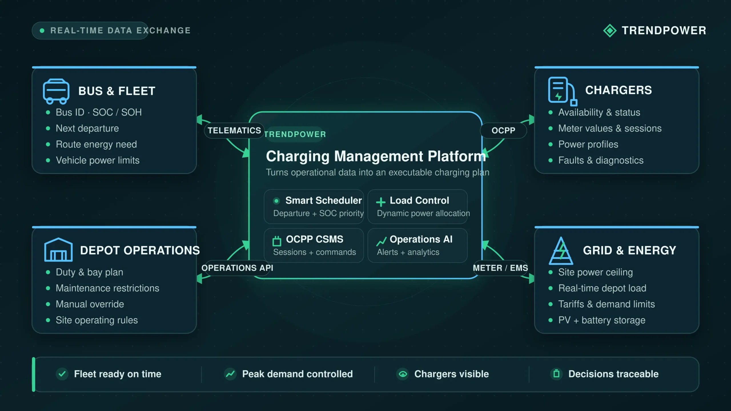
Task: Click the 'Tariffs & demand limits' item
Action: pos(607,304)
